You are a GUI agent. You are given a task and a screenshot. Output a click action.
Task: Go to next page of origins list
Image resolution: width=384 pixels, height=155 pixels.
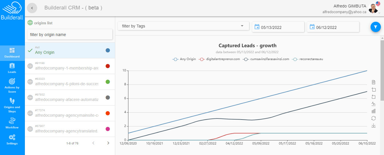click(108, 143)
